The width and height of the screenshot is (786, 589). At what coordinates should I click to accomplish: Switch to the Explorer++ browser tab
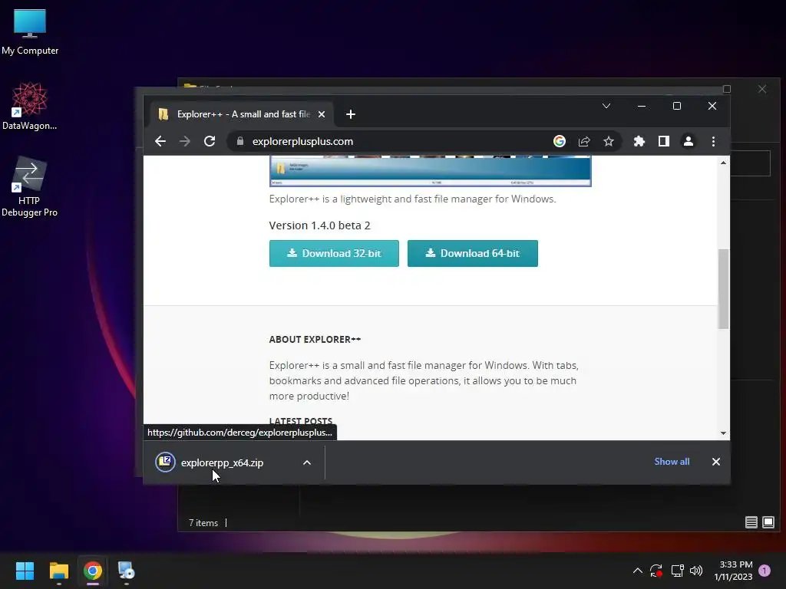click(243, 115)
